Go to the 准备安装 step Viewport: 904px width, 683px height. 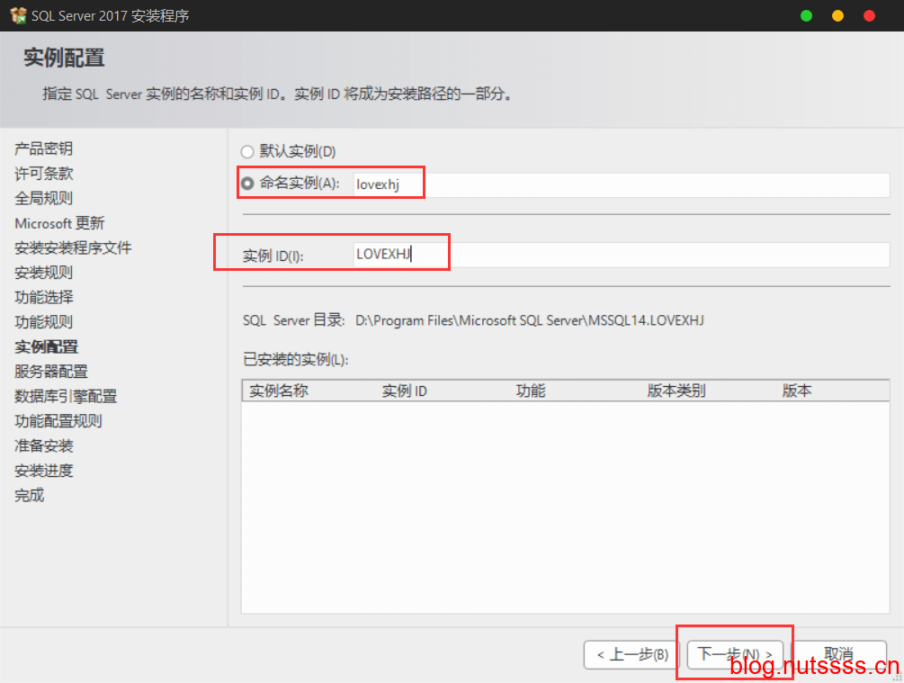pyautogui.click(x=44, y=446)
